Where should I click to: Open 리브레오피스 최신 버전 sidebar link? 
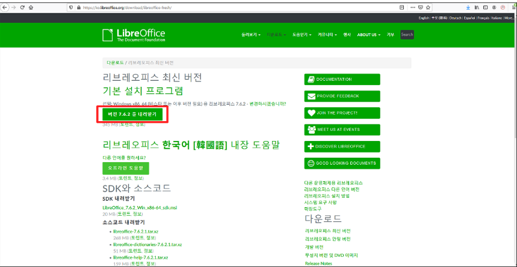point(328,231)
